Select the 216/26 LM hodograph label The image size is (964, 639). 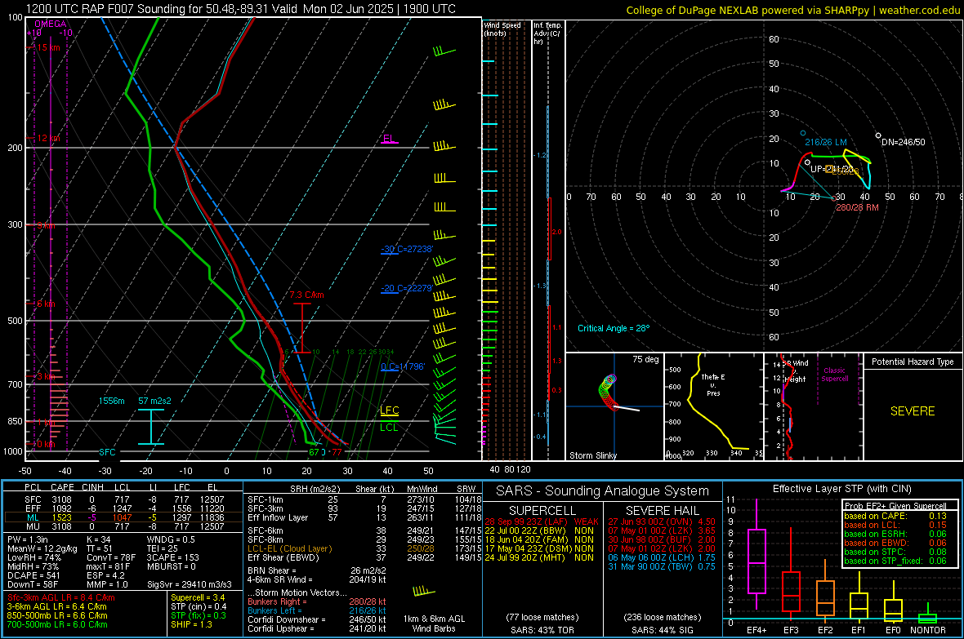coord(826,142)
